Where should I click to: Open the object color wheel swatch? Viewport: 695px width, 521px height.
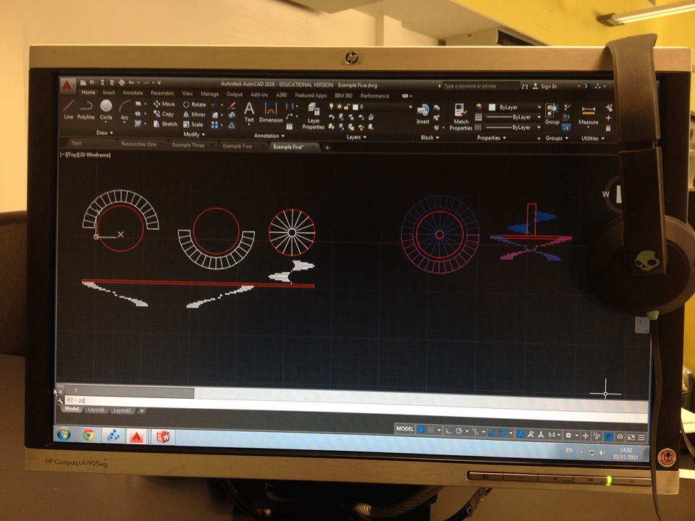pyautogui.click(x=479, y=107)
